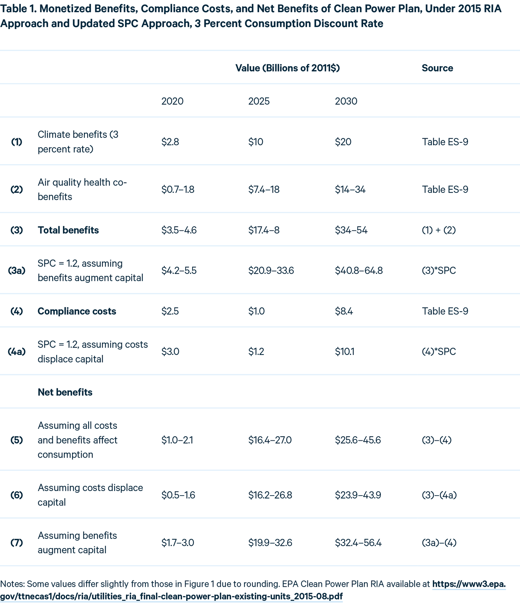Viewport: 520px width, 611px height.
Task: Select the Value (Billions of 2011$) header
Action: coord(287,68)
